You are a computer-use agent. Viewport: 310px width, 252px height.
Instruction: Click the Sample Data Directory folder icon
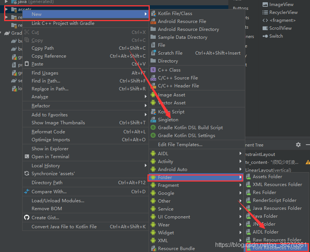click(153, 37)
